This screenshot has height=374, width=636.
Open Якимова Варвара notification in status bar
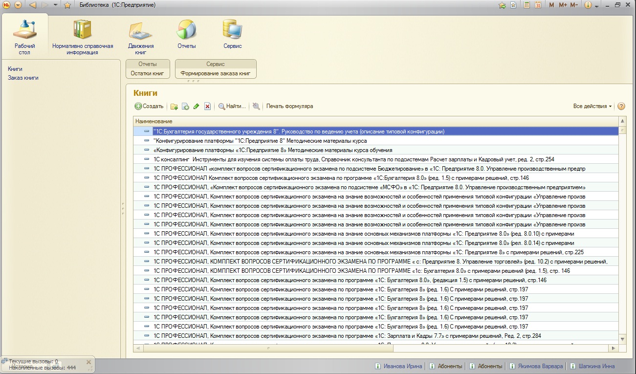tap(535, 366)
